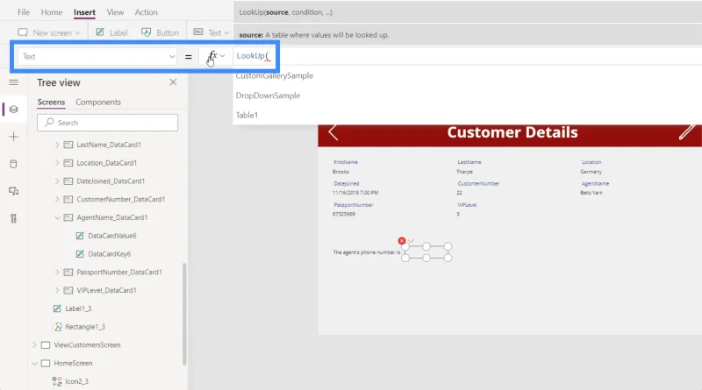Close the Tree view panel
702x390 pixels.
click(173, 82)
